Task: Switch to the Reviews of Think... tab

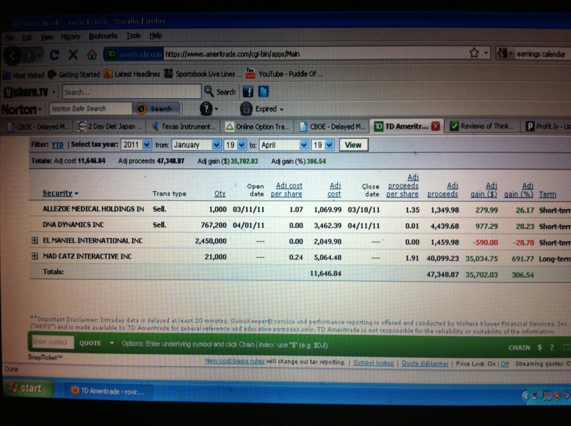Action: click(482, 126)
